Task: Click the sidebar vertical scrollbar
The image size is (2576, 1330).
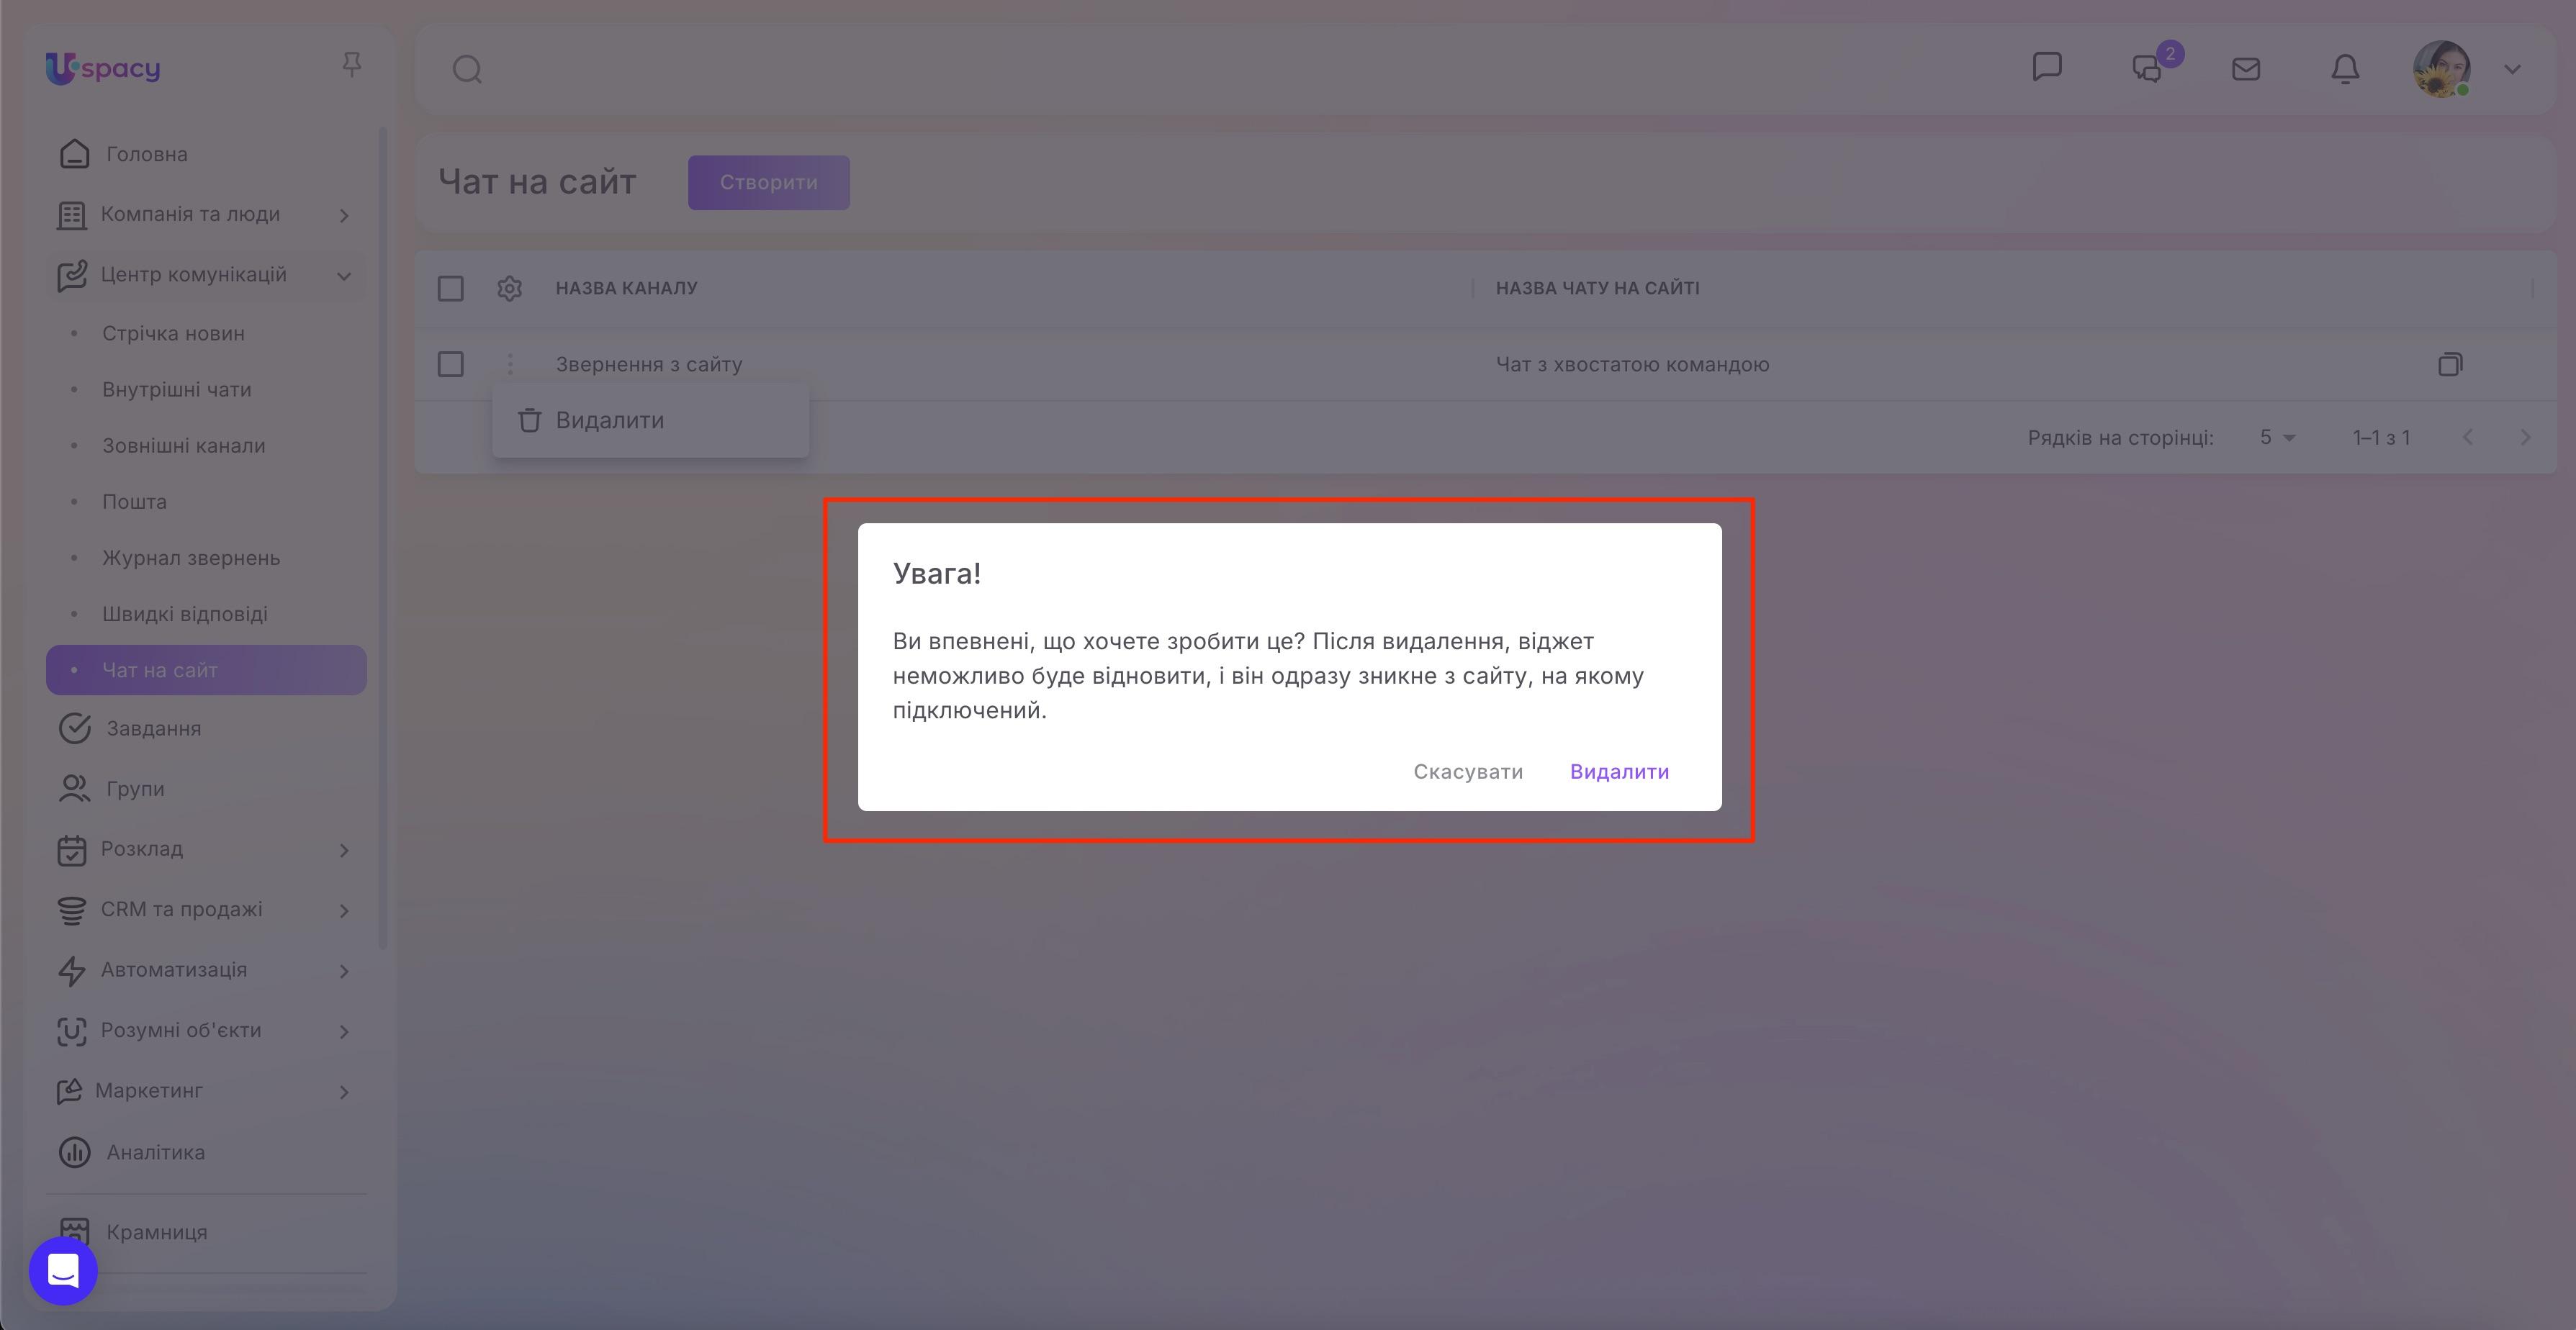Action: [382, 538]
